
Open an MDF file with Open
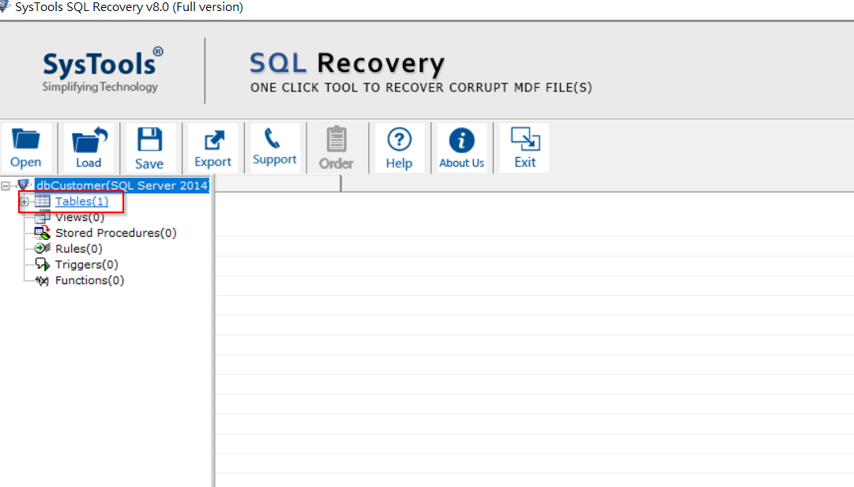(x=26, y=148)
